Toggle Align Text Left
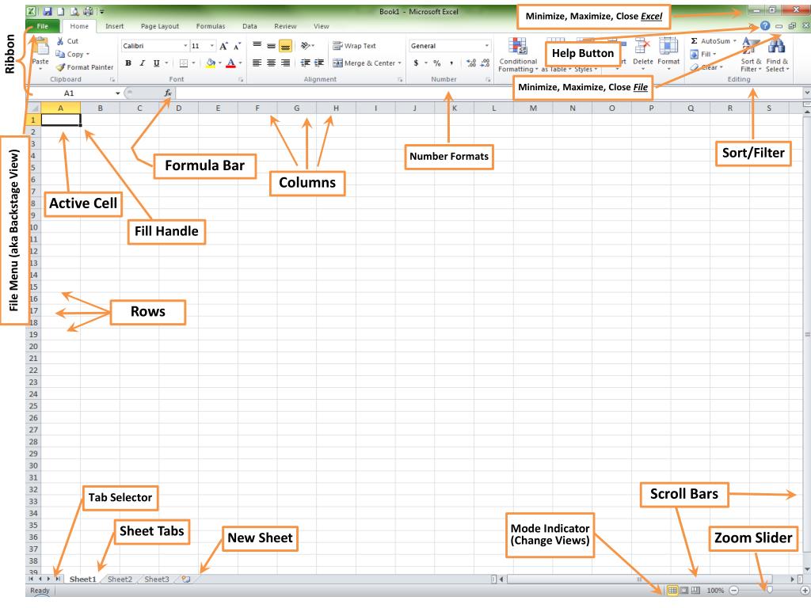The width and height of the screenshot is (811, 608). pos(257,63)
